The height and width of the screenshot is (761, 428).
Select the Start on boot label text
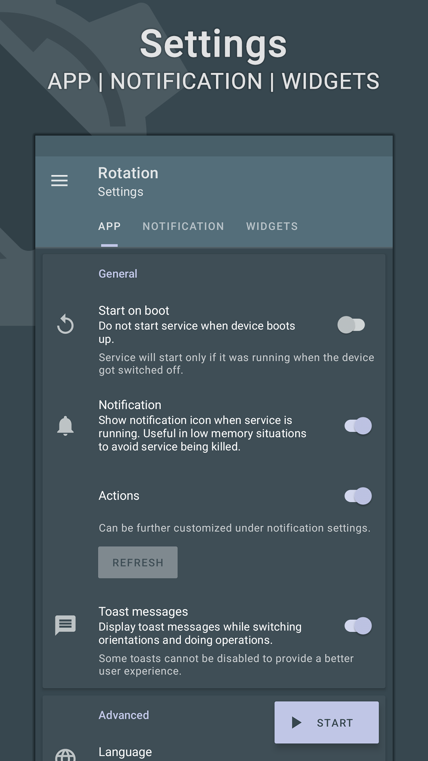point(134,310)
